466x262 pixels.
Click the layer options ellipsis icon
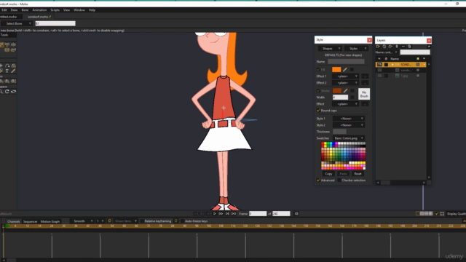[403, 47]
